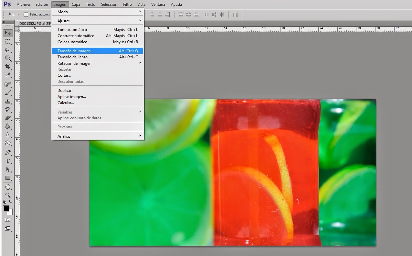Select the Zoom magnifier tool
This screenshot has width=412, height=256.
[8, 195]
